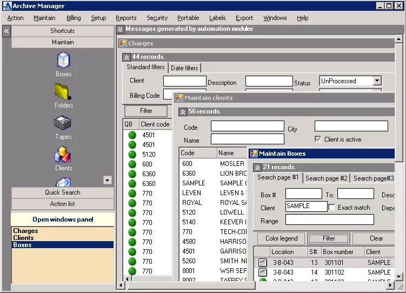Show more shortcut icons with the down arrow
The height and width of the screenshot is (293, 406).
tap(107, 180)
